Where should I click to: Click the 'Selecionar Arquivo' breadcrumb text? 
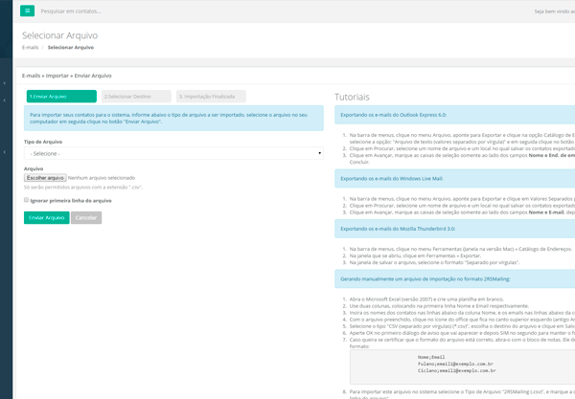pos(71,47)
